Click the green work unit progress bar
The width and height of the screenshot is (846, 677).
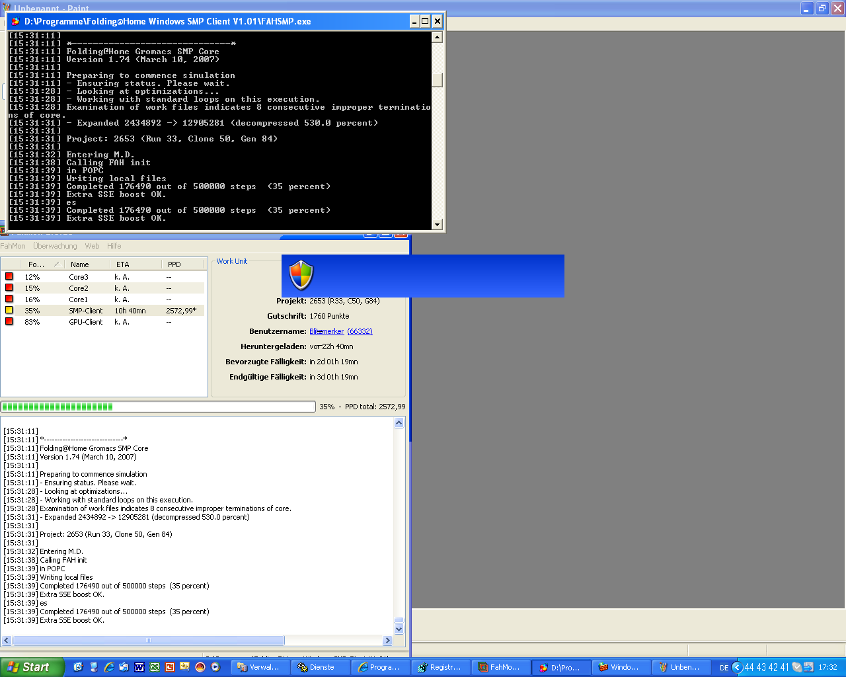coord(158,407)
